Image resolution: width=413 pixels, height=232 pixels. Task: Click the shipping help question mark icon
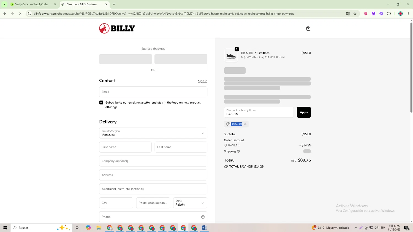(238, 151)
